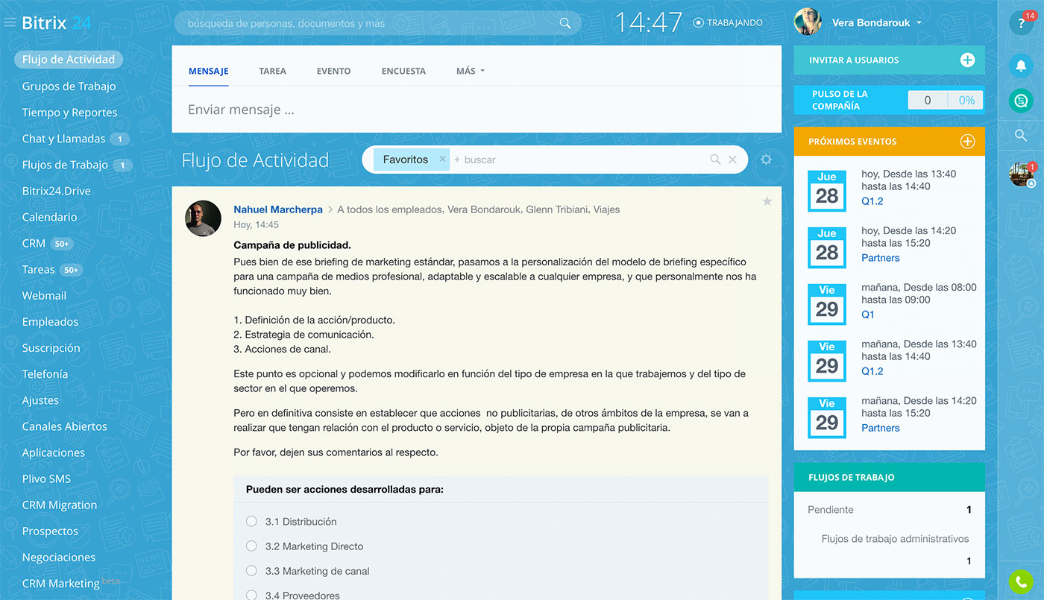
Task: Open notifications via the bell icon
Action: (1021, 66)
